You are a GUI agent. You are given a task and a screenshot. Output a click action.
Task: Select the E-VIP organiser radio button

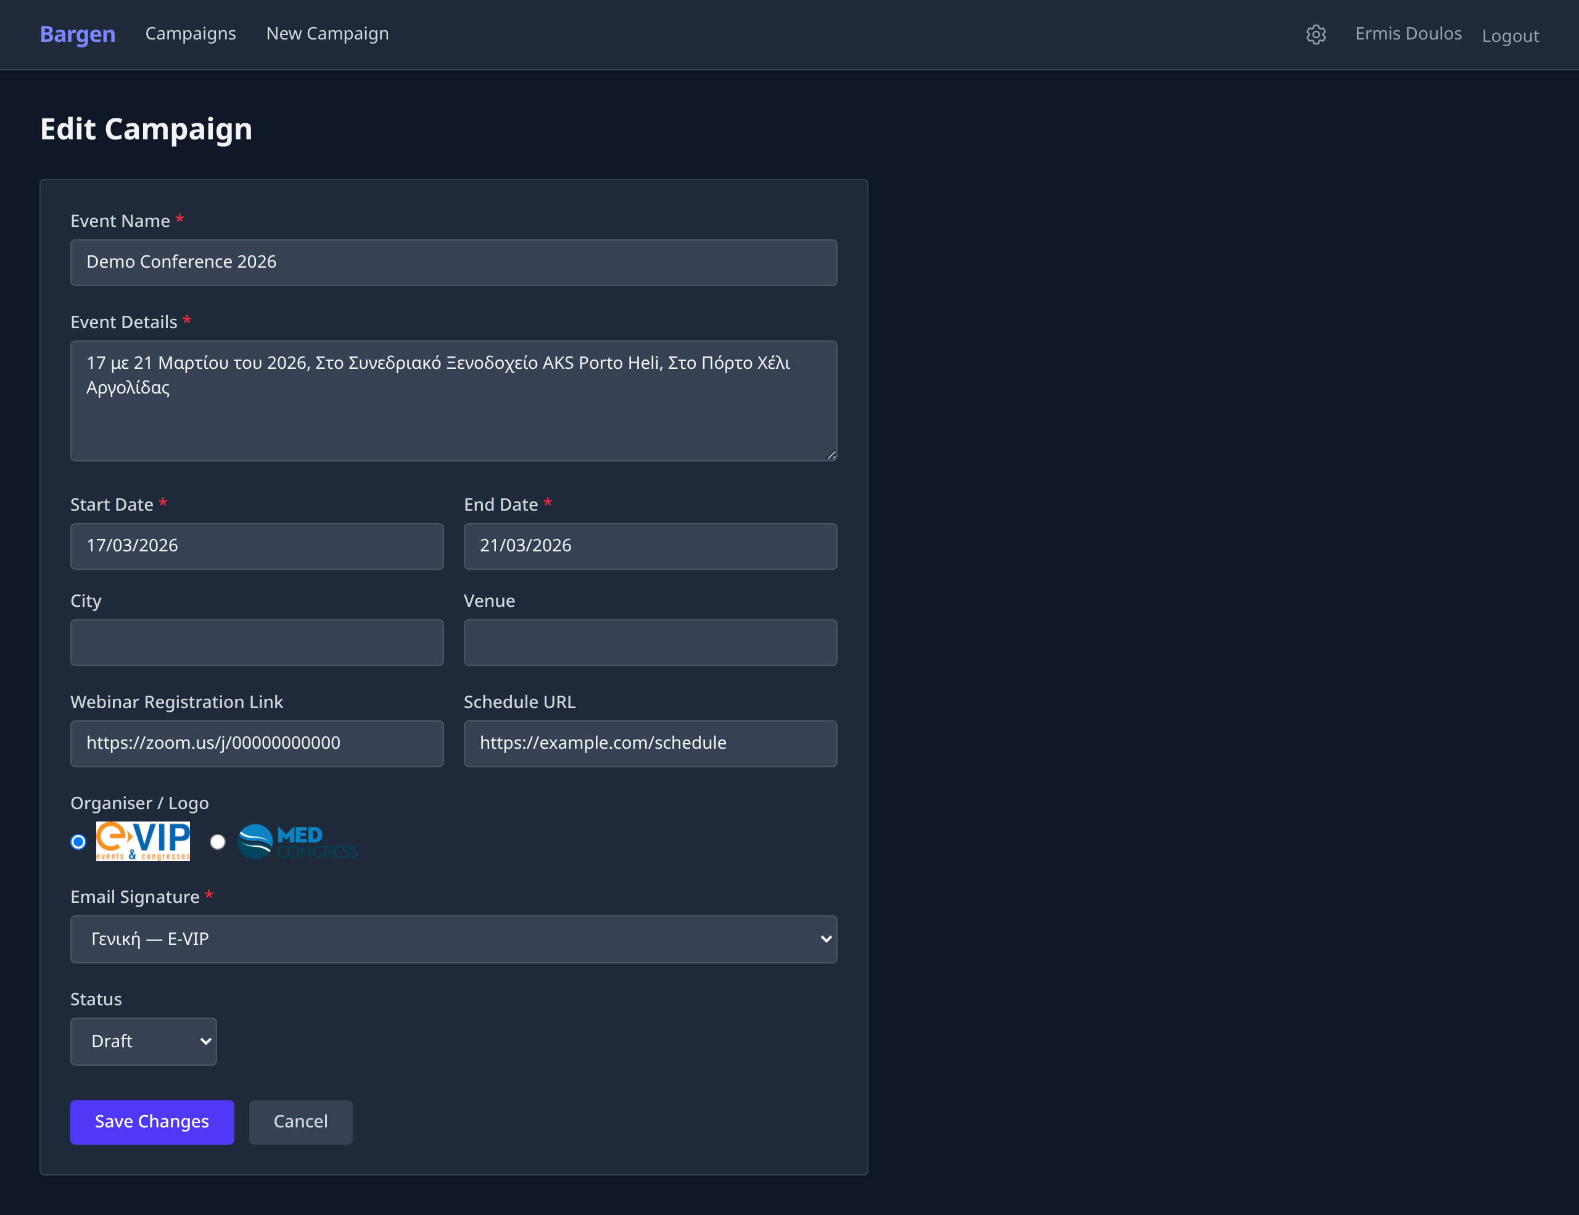[x=78, y=841]
